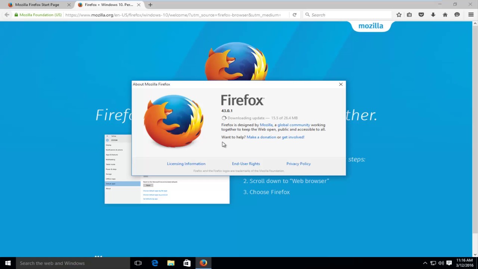Click the Windows settings screenshot thumbnail
The height and width of the screenshot is (269, 478).
click(167, 169)
